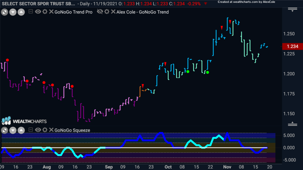Click the Sep label on date axis
The image size is (303, 170).
(109, 167)
